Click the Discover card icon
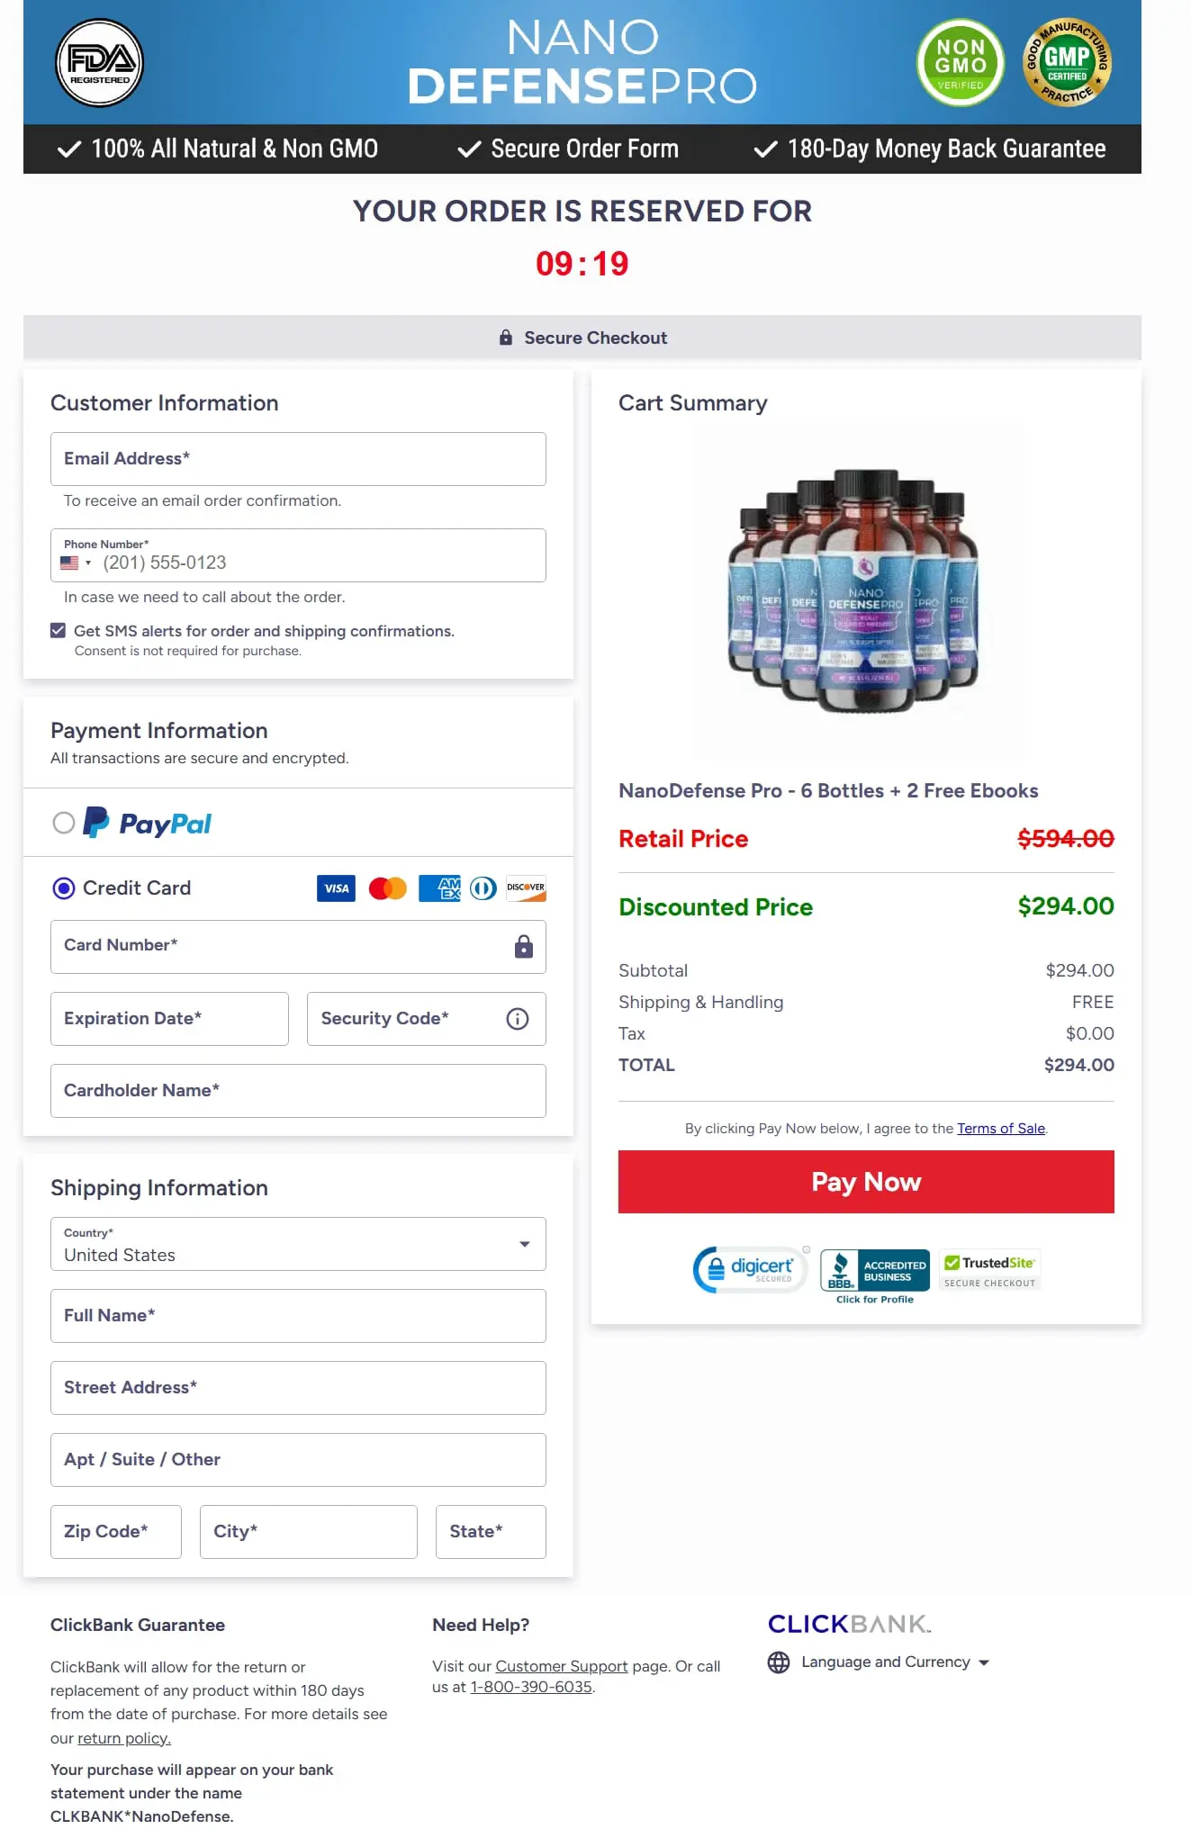The height and width of the screenshot is (1838, 1191). coord(525,888)
